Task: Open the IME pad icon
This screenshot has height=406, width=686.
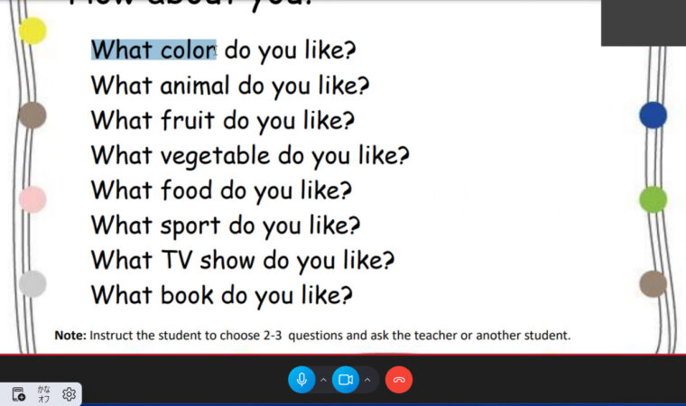Action: coord(18,394)
